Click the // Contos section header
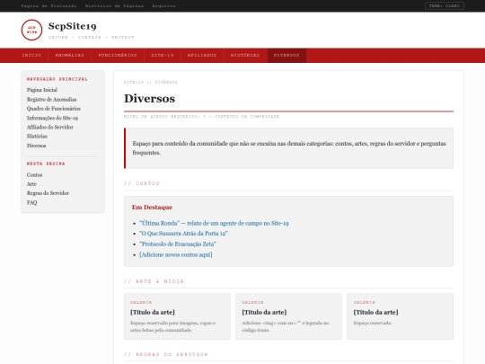The height and width of the screenshot is (364, 485). coord(142,183)
